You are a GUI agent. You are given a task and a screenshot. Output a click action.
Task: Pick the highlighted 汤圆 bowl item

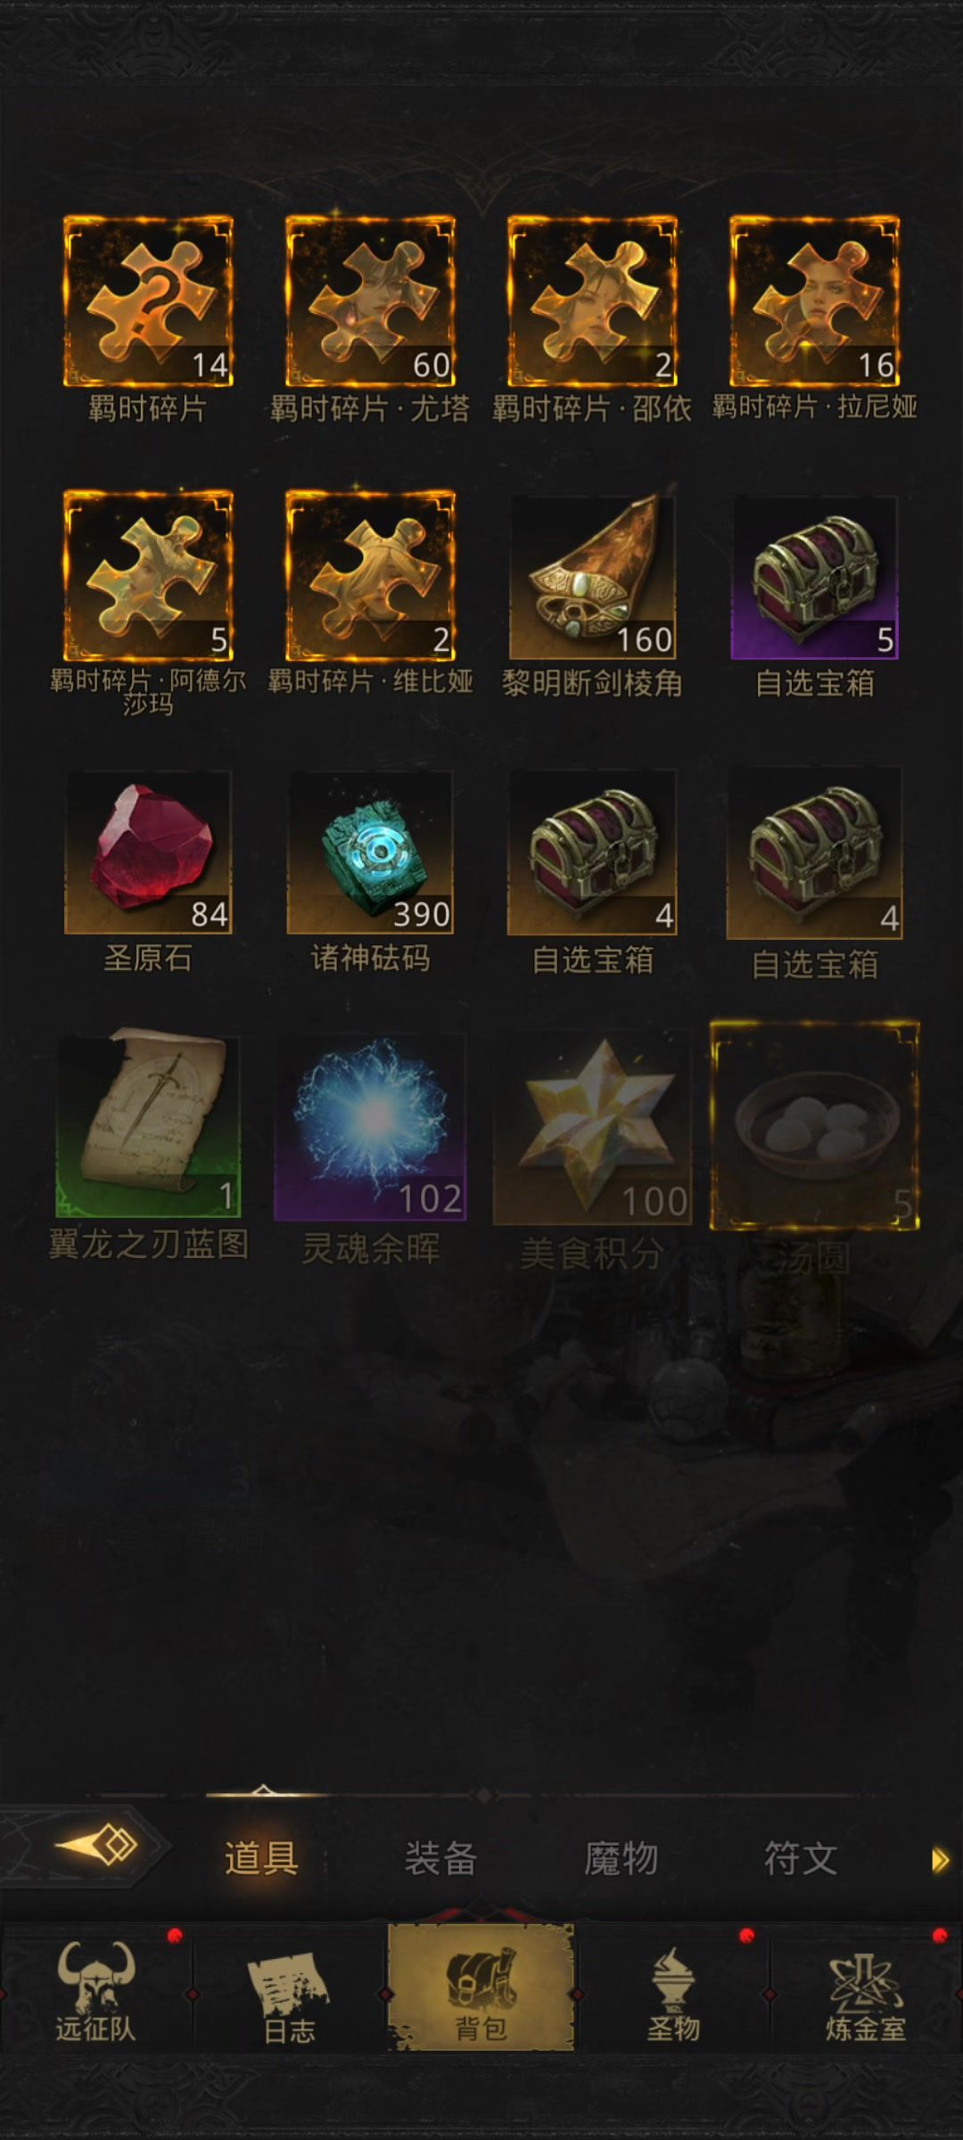pyautogui.click(x=814, y=1126)
